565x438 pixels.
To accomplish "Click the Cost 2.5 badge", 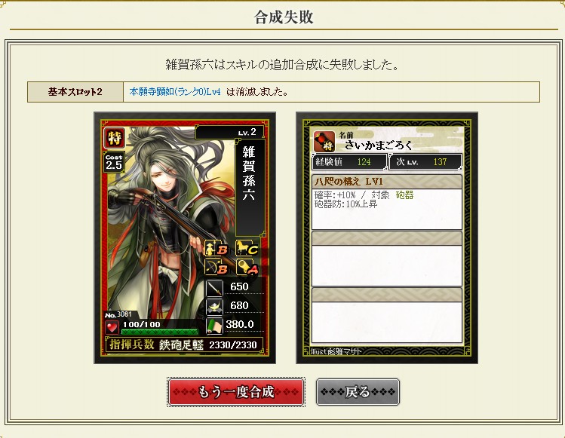I will (x=114, y=163).
